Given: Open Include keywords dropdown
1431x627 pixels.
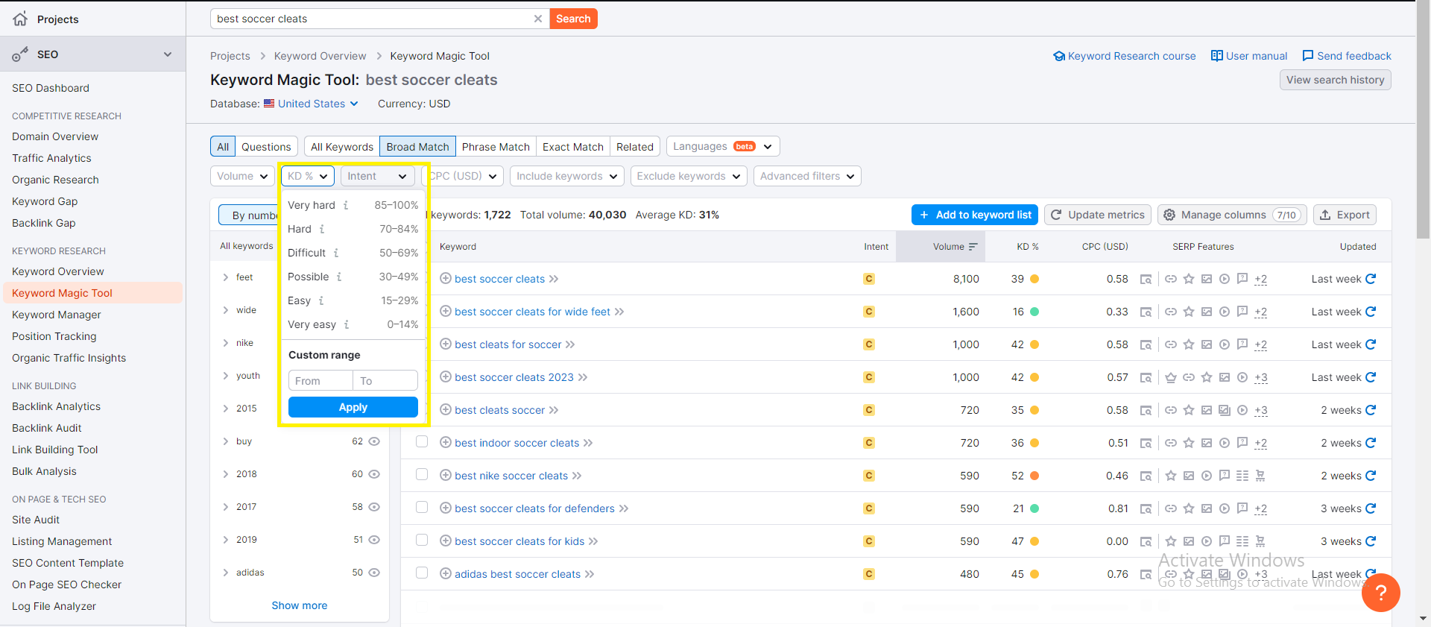Looking at the screenshot, I should [566, 176].
